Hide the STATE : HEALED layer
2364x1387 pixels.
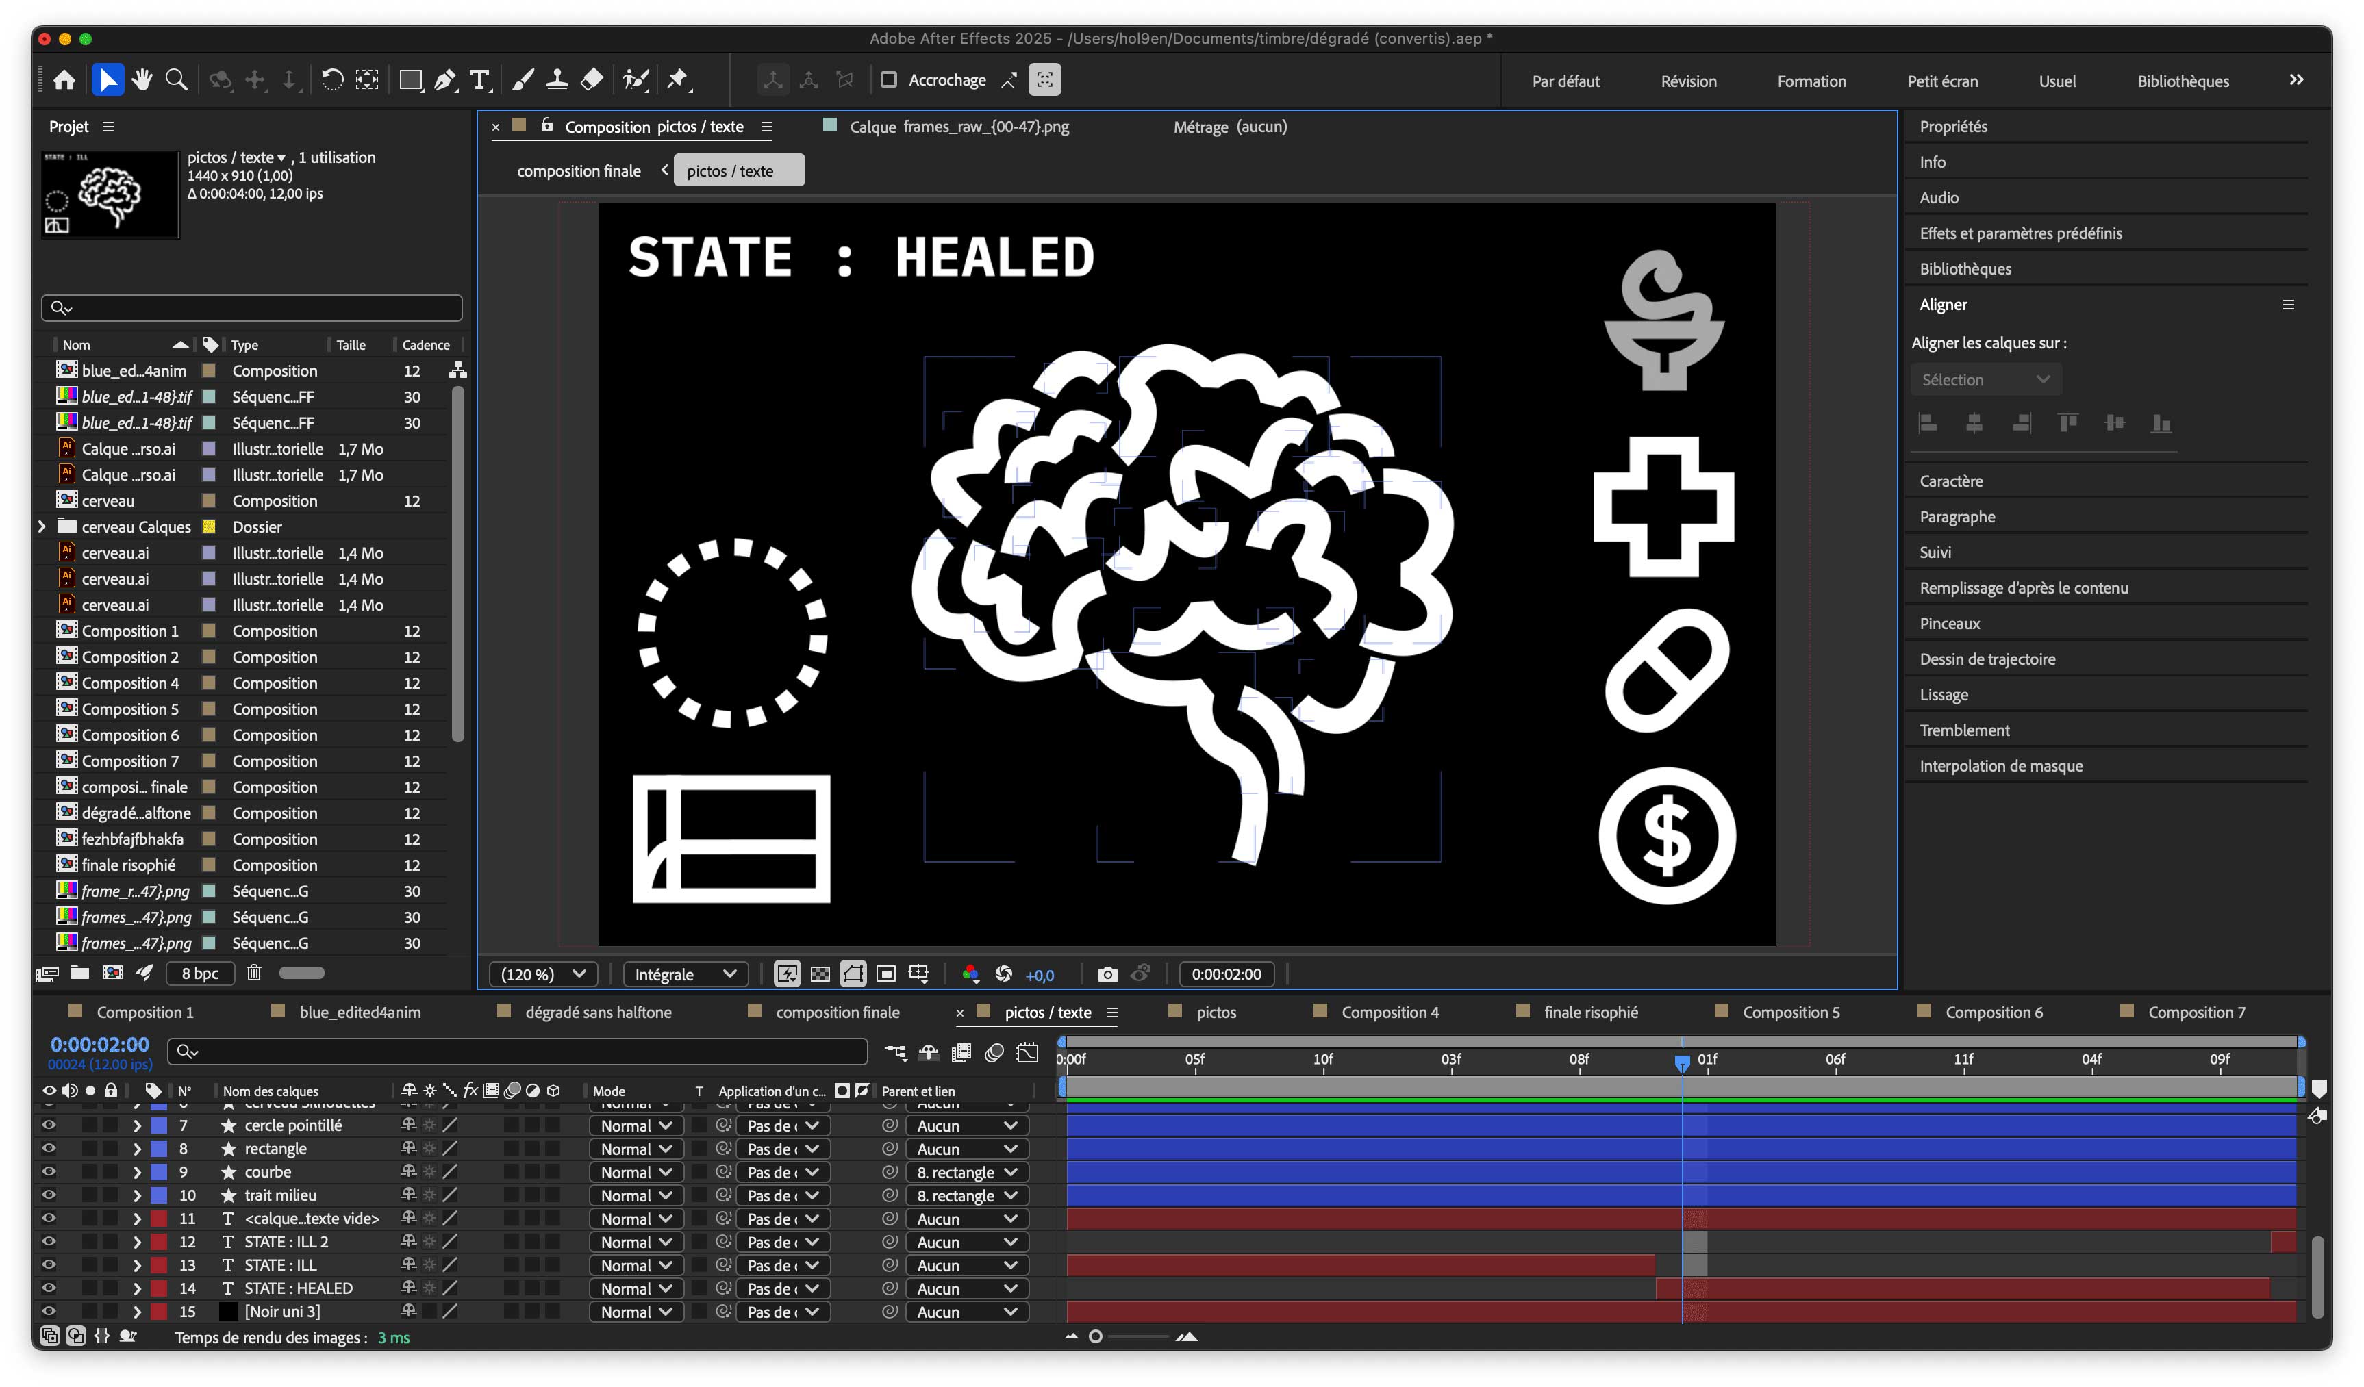pos(49,1288)
